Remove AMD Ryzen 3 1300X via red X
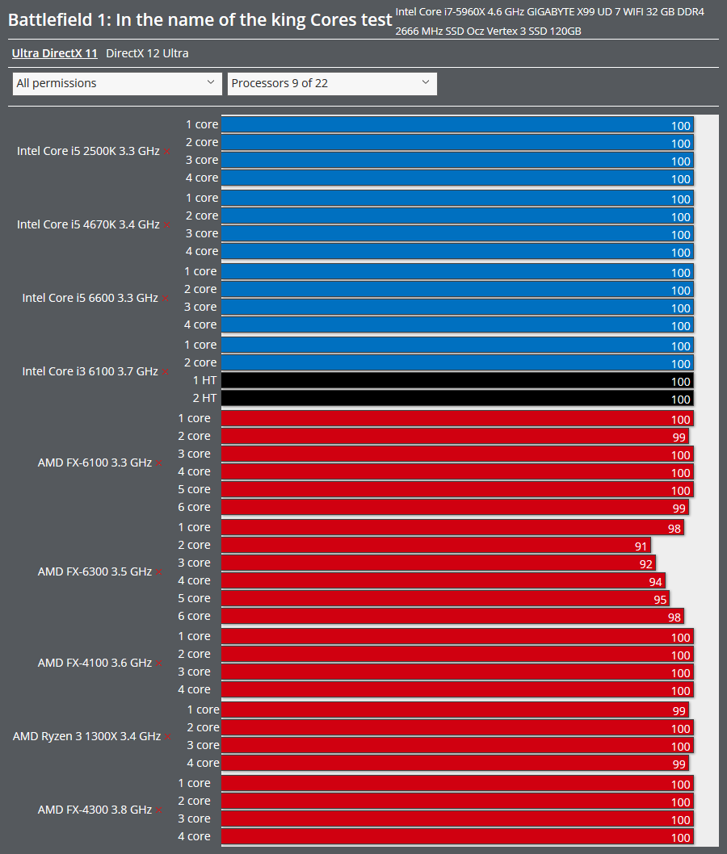The height and width of the screenshot is (854, 727). [168, 737]
